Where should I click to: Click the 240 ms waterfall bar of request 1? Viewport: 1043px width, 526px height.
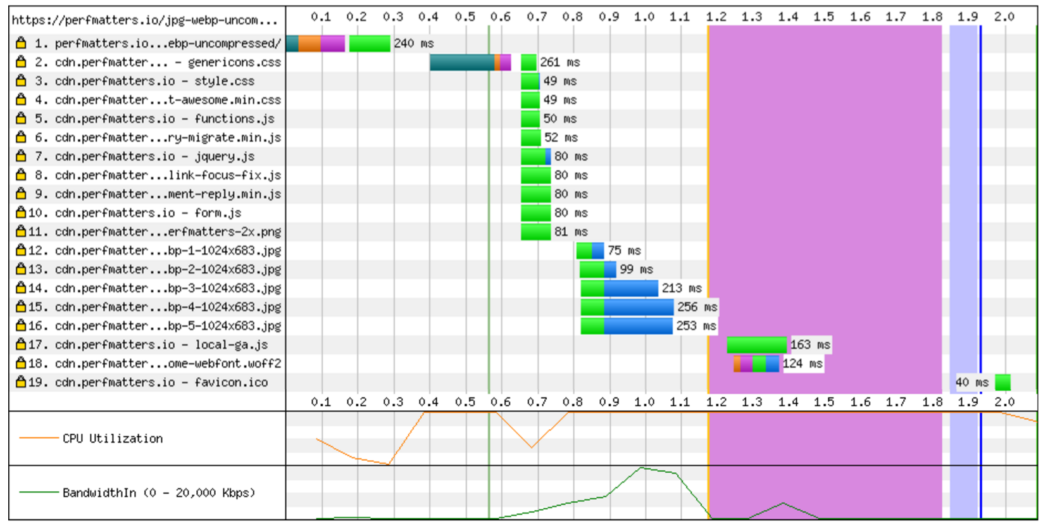coord(338,43)
